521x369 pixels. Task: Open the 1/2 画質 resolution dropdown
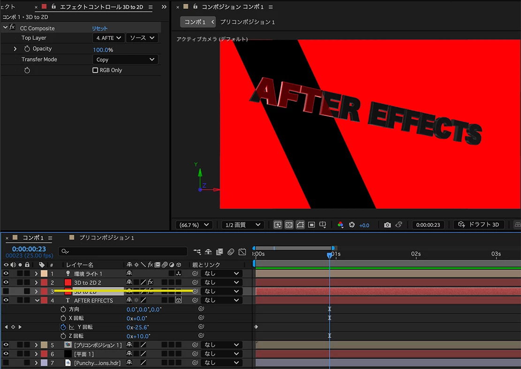[x=243, y=225]
